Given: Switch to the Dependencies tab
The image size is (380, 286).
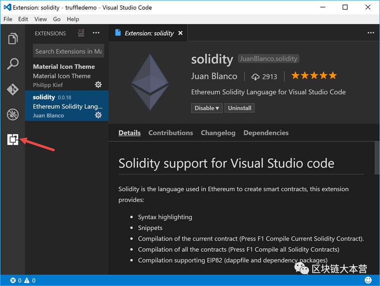Looking at the screenshot, I should [x=266, y=133].
